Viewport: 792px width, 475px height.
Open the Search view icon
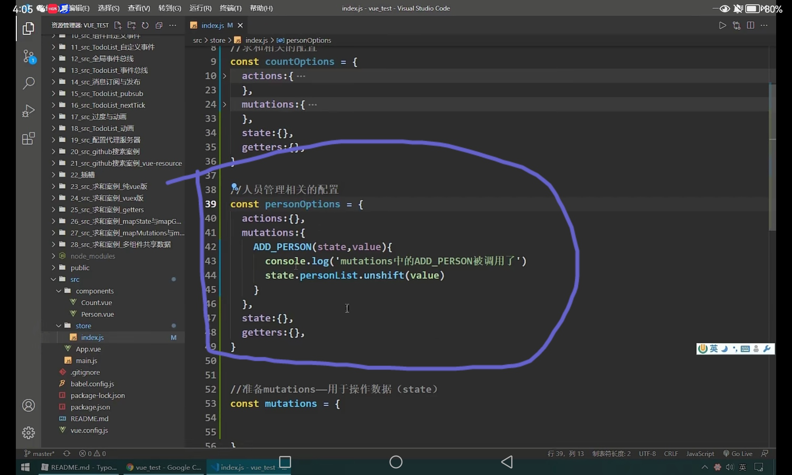(29, 83)
